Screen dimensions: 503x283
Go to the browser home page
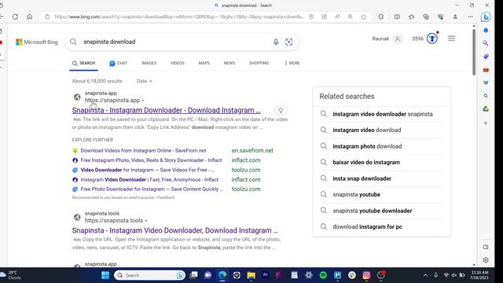[x=30, y=17]
